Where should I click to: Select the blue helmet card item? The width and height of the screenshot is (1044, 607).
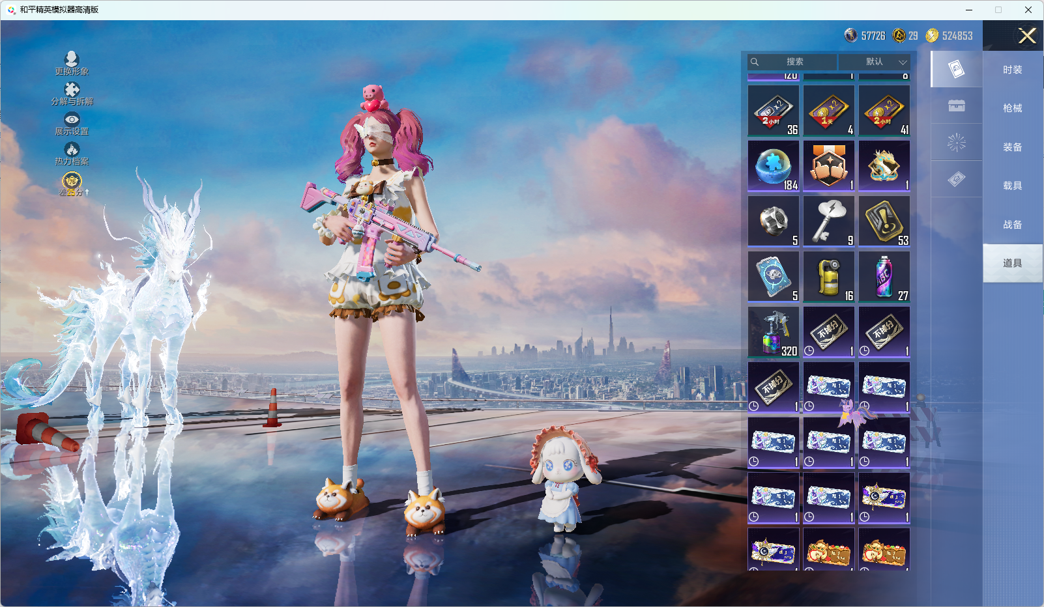click(774, 277)
